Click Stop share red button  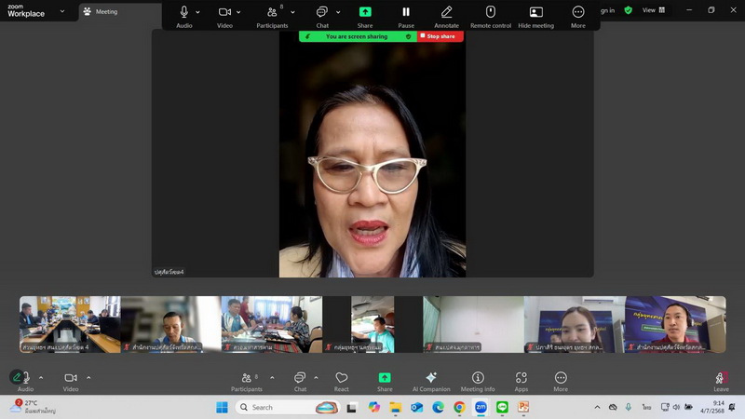point(440,36)
